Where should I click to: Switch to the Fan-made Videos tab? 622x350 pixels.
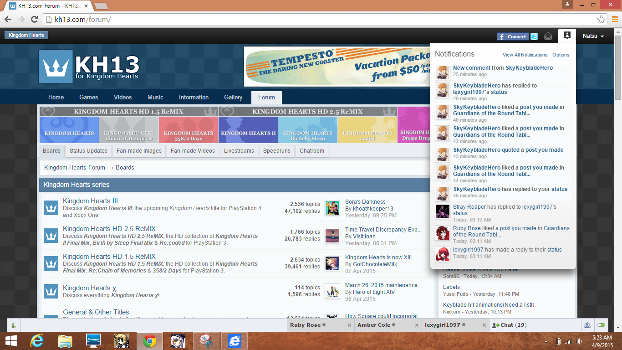pyautogui.click(x=193, y=151)
